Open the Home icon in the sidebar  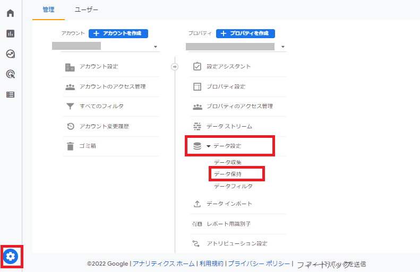[x=10, y=13]
